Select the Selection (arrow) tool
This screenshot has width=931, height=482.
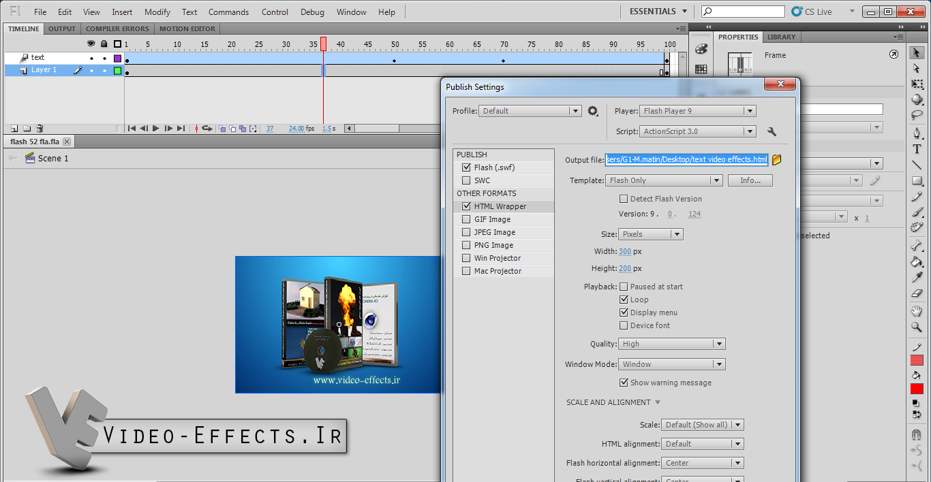click(917, 53)
